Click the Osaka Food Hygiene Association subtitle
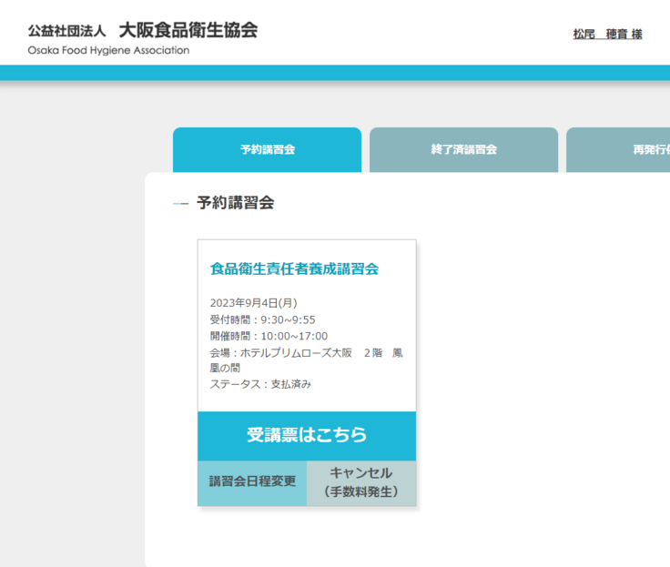Image resolution: width=670 pixels, height=567 pixels. (x=108, y=51)
